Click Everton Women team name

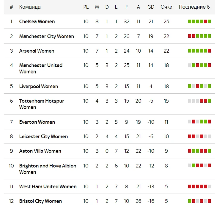[x=37, y=122]
